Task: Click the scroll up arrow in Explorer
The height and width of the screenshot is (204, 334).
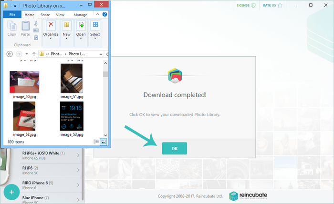Action: click(x=105, y=63)
